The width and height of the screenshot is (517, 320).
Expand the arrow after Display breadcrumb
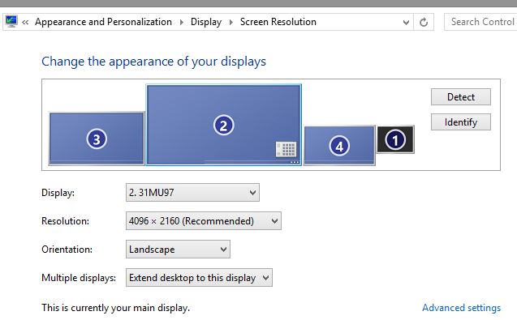pyautogui.click(x=230, y=22)
